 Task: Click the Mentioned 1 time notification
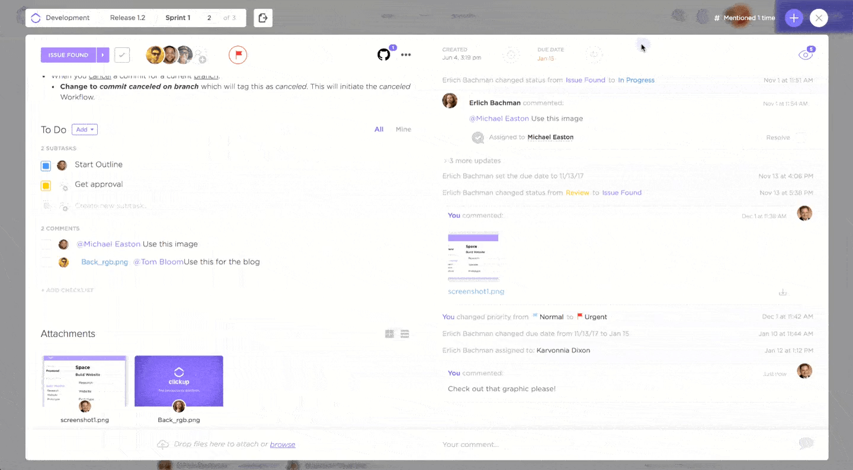coord(745,18)
